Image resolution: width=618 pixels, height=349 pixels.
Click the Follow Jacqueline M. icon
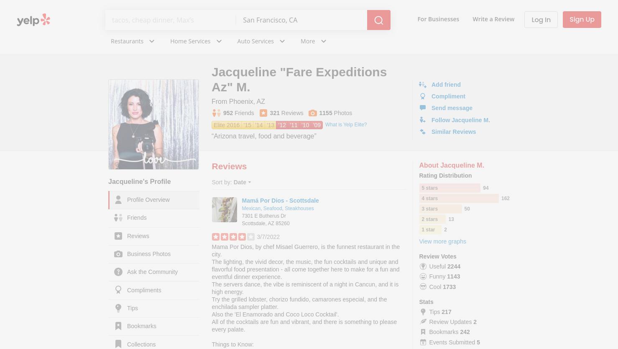point(423,120)
